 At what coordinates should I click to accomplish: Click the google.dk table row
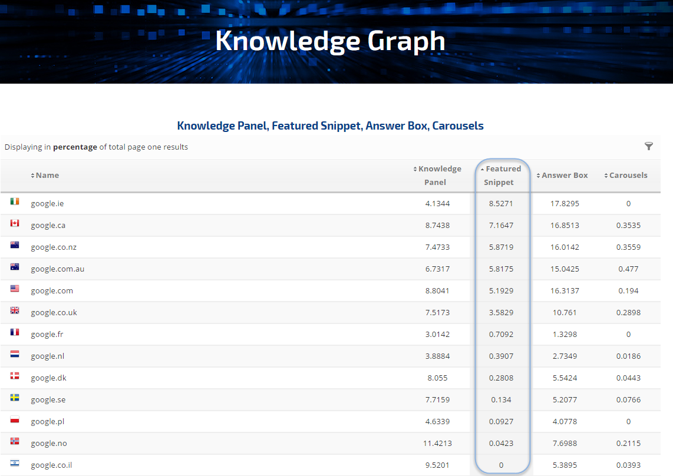[x=236, y=378]
